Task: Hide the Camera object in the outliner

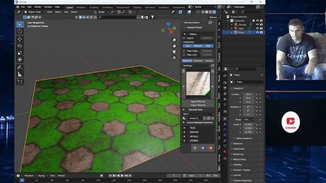Action: pos(257,24)
